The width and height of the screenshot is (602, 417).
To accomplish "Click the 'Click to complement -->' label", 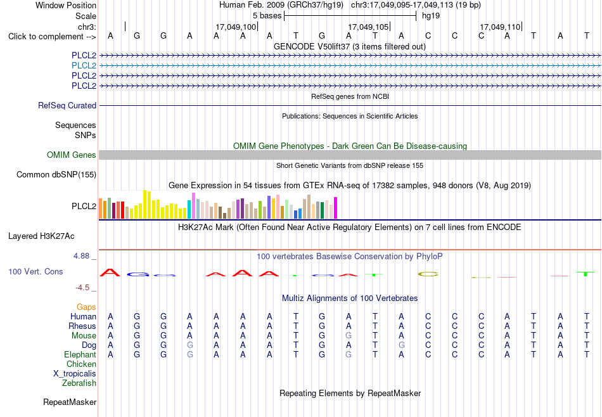I will 52,37.
